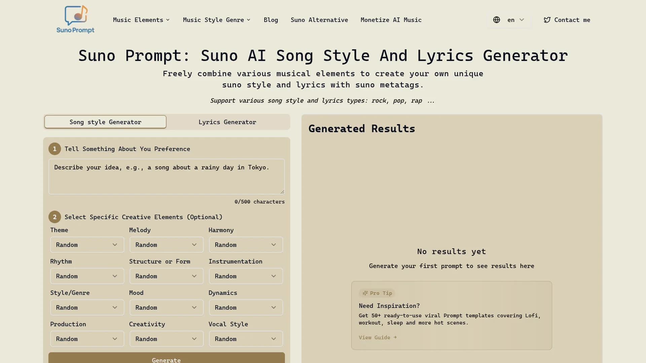
Task: Open the Dynamics dropdown
Action: click(246, 308)
